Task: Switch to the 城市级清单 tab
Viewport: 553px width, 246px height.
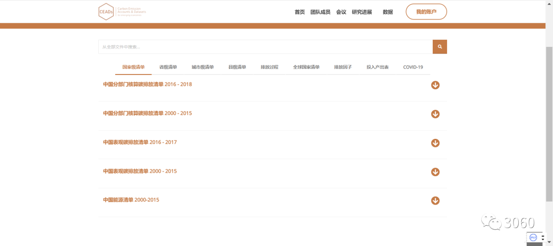Action: tap(203, 67)
